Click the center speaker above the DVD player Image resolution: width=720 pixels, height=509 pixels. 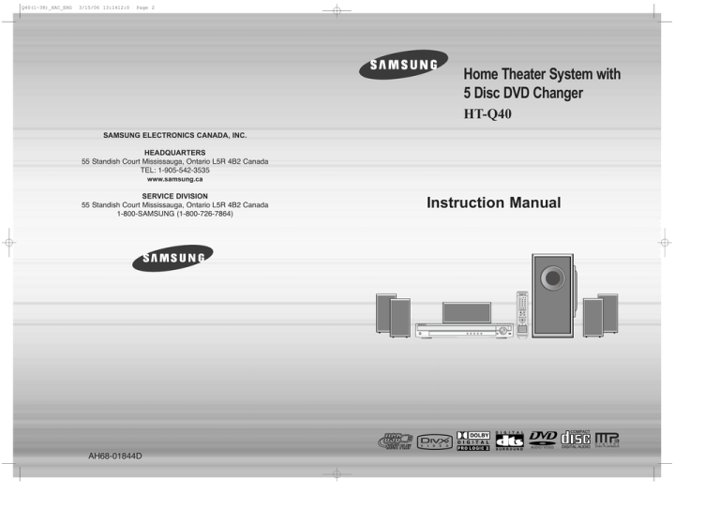coord(467,312)
